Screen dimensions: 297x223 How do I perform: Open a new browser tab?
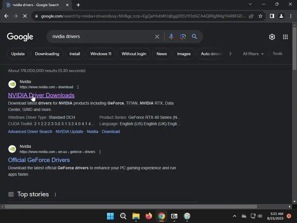[78, 5]
